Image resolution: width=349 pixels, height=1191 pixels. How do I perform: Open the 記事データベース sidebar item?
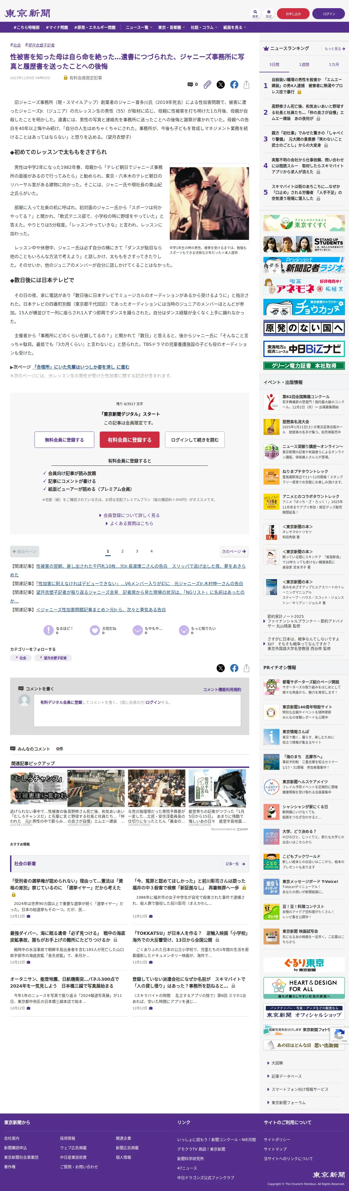tap(285, 1076)
